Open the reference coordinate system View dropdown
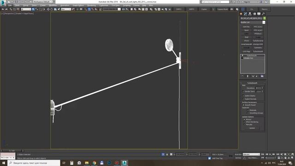The height and width of the screenshot is (166, 295). coord(66,9)
